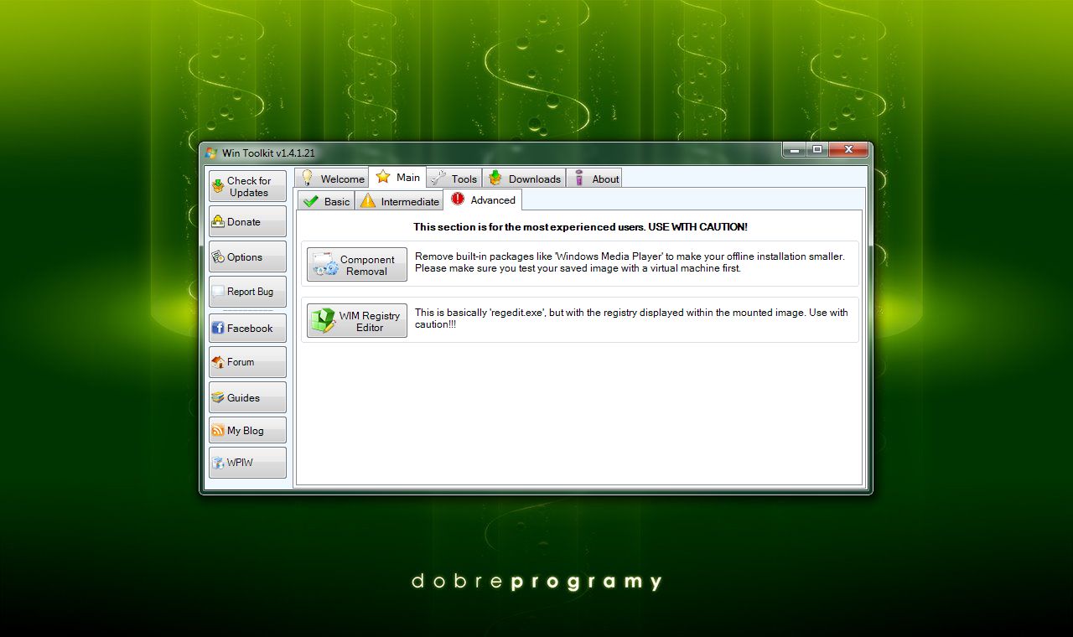The height and width of the screenshot is (637, 1073).
Task: Click the Options settings icon
Action: click(218, 256)
